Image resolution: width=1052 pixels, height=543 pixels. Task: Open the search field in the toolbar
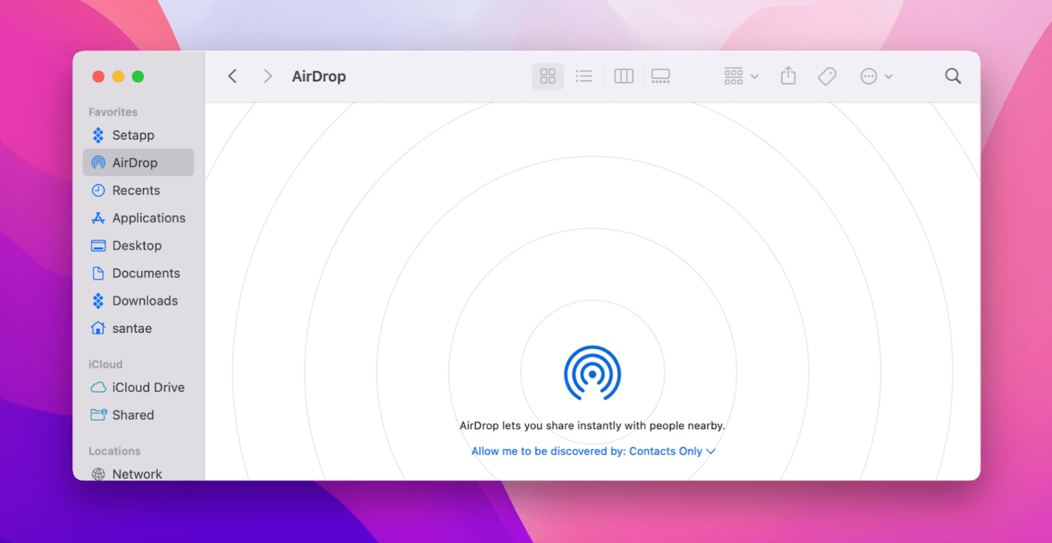click(x=953, y=75)
